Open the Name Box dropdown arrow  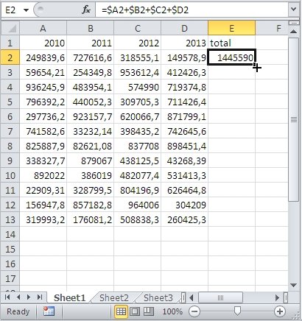click(26, 10)
